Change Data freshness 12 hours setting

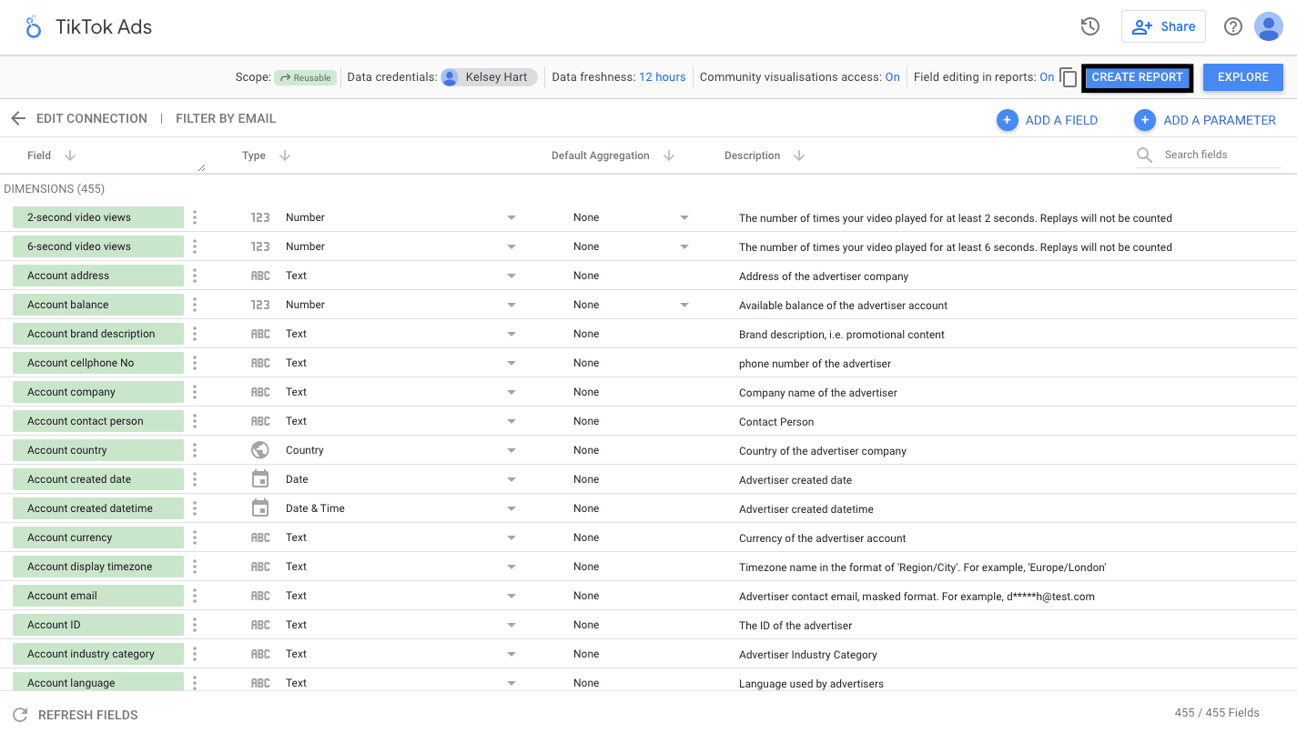[x=662, y=77]
